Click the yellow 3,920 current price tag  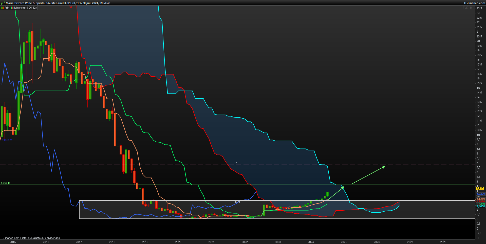(480, 188)
